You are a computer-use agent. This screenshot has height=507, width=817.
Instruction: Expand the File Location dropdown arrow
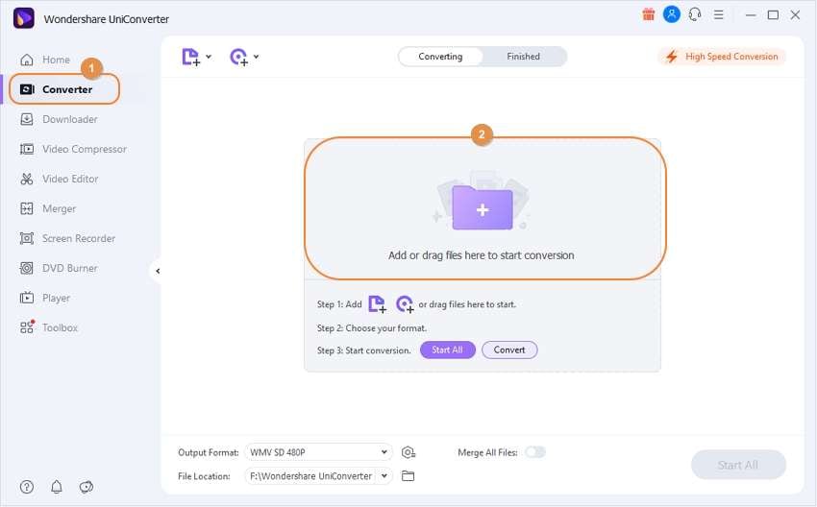[x=384, y=475]
